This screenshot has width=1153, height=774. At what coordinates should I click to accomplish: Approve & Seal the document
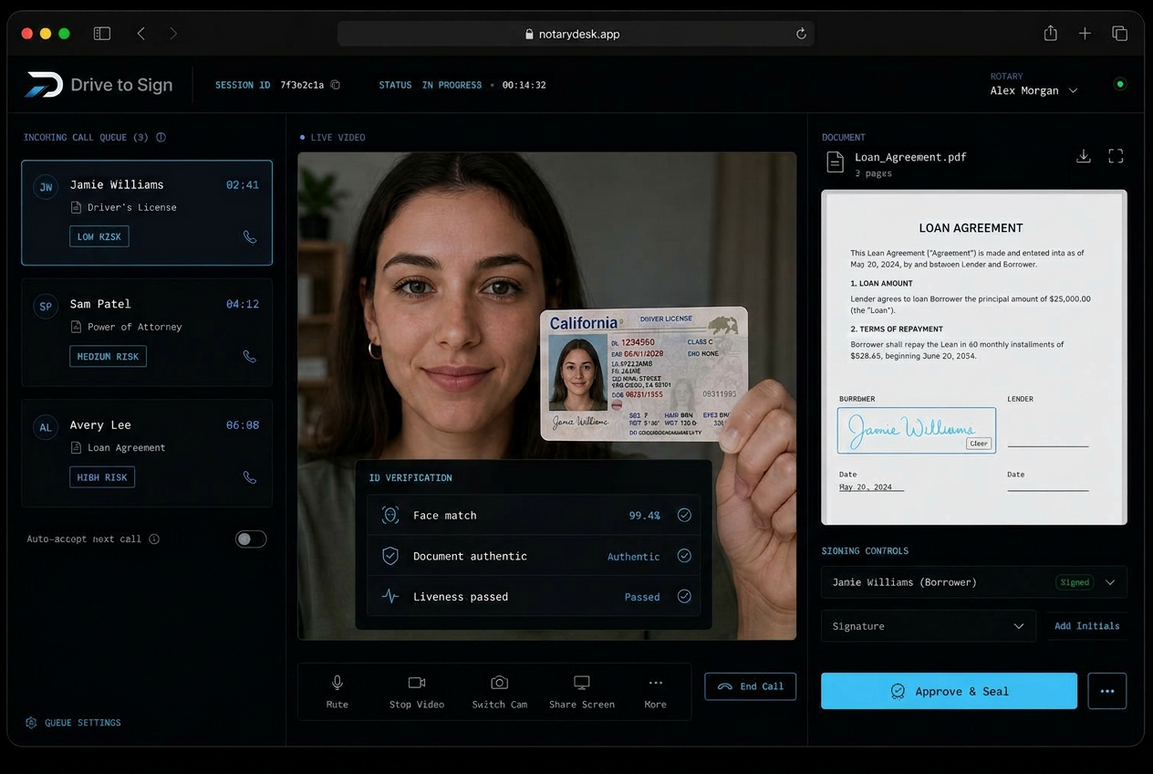coord(949,691)
